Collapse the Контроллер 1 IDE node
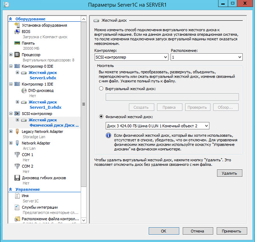Image resolution: width=255 pixels, height=242 pixels. (11, 84)
